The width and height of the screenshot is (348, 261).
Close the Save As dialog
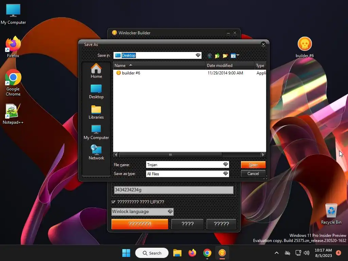(263, 45)
